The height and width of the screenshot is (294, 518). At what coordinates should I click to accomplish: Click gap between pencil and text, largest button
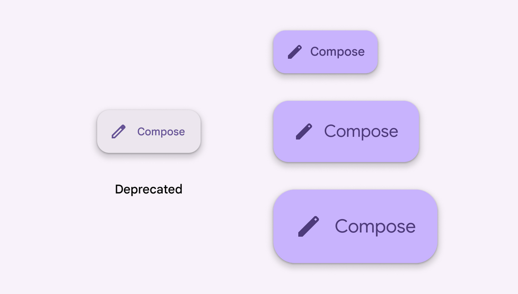coord(327,226)
